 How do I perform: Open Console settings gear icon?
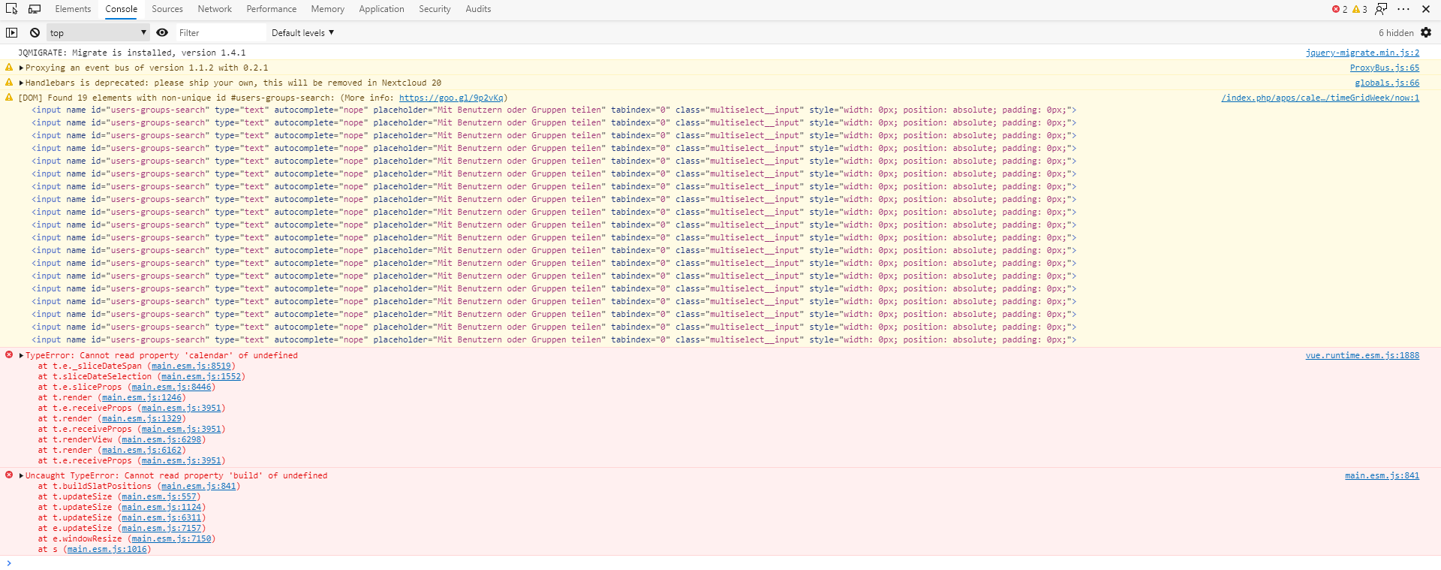1426,32
